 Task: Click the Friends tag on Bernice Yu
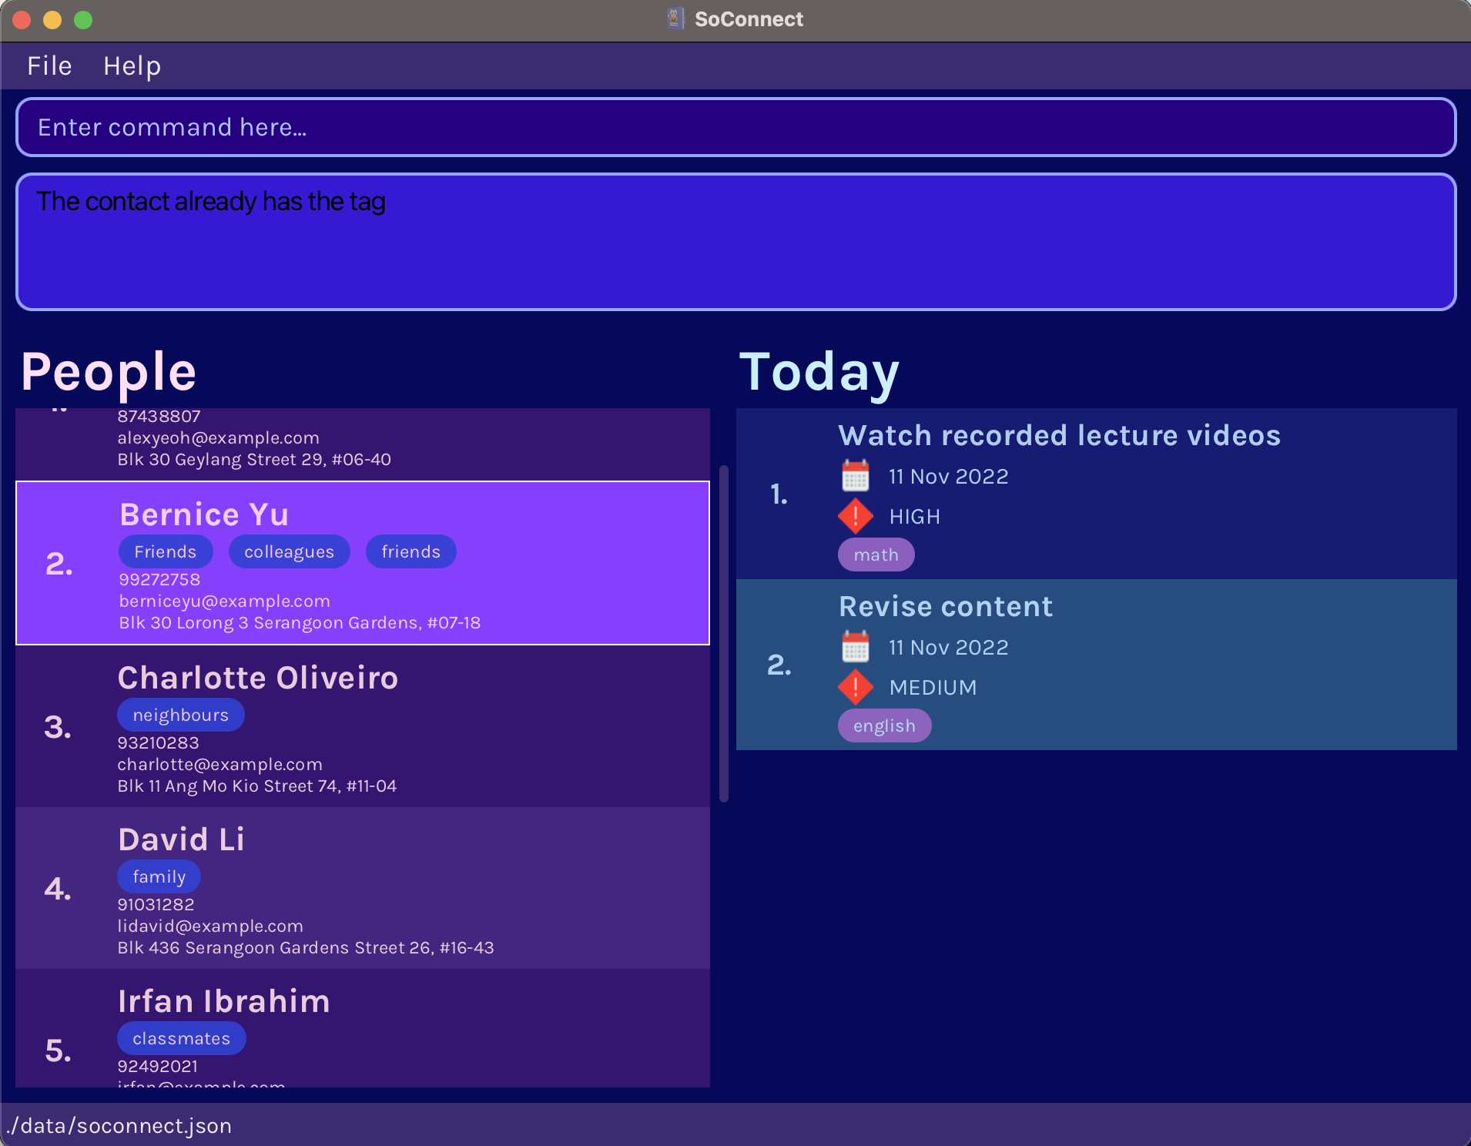[x=166, y=551]
